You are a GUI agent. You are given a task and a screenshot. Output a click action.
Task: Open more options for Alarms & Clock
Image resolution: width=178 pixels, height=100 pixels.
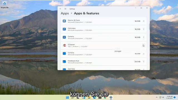[x=144, y=21]
